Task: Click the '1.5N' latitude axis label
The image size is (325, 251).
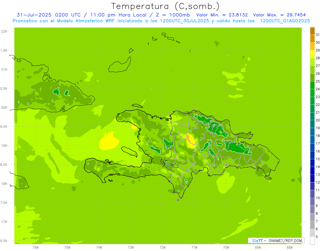Action: tap(4, 50)
